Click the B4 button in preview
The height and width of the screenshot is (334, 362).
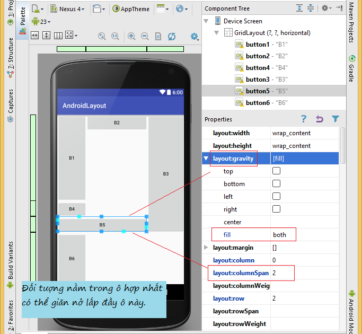72,209
